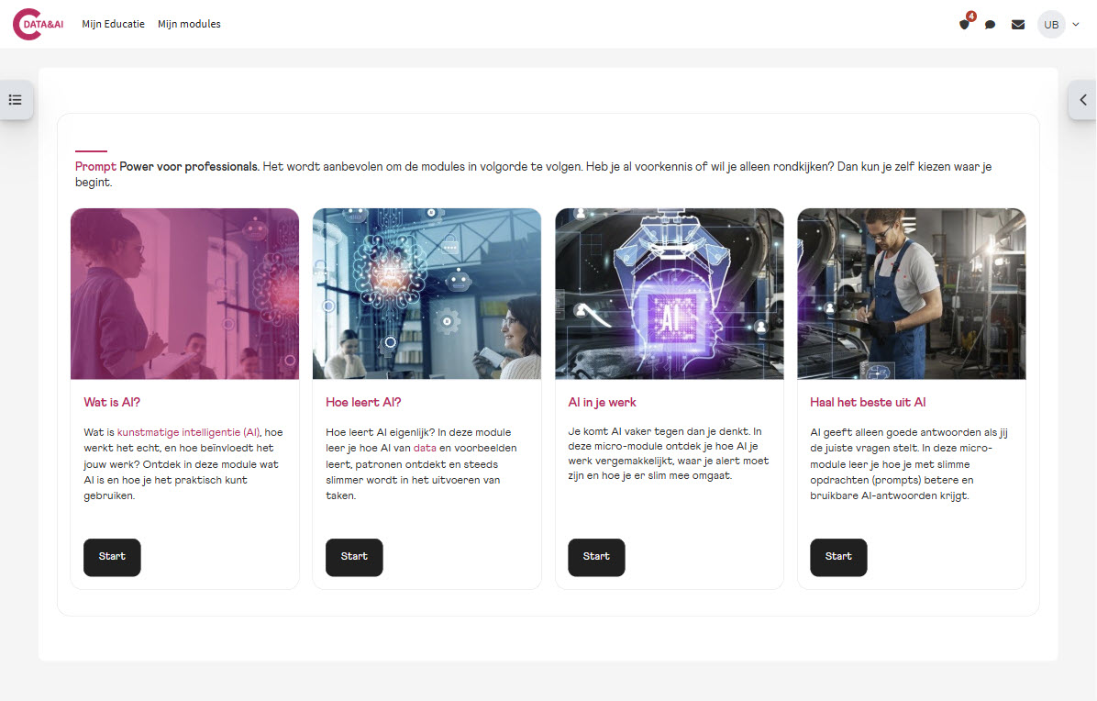Image resolution: width=1097 pixels, height=701 pixels.
Task: Open the course index list icon
Action: point(16,100)
